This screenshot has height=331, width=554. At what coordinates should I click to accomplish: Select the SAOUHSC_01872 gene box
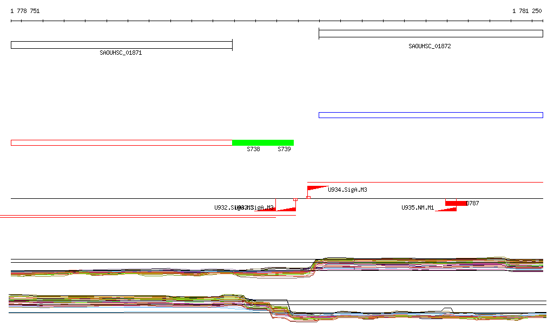tap(431, 34)
